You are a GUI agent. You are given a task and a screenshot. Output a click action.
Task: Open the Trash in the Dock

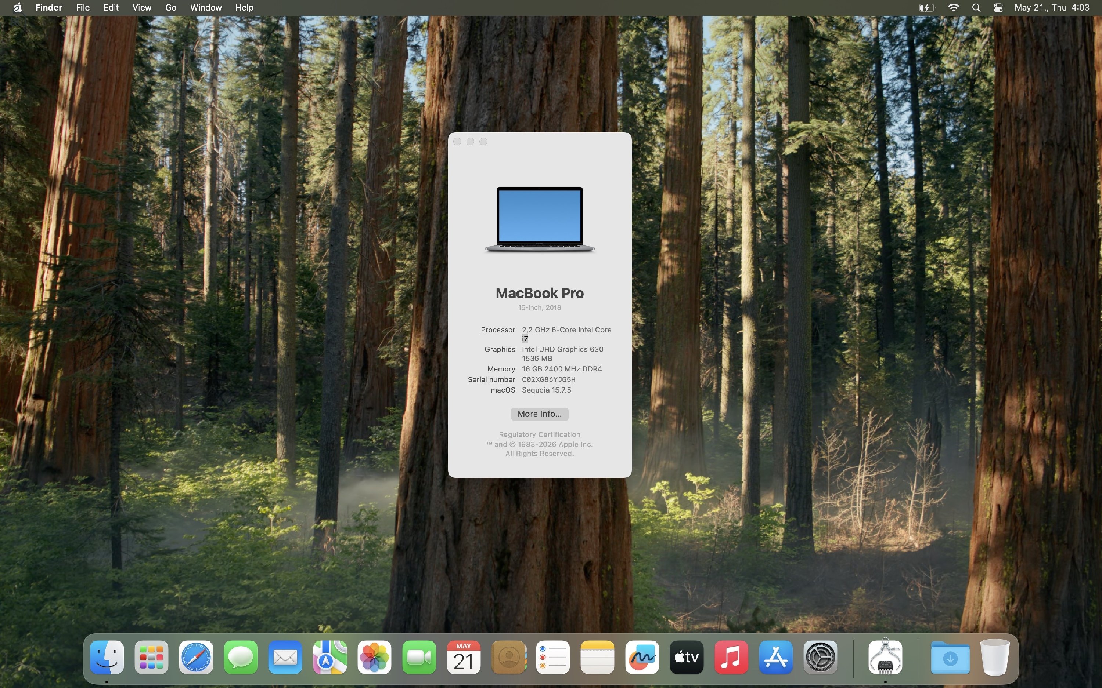pyautogui.click(x=995, y=657)
